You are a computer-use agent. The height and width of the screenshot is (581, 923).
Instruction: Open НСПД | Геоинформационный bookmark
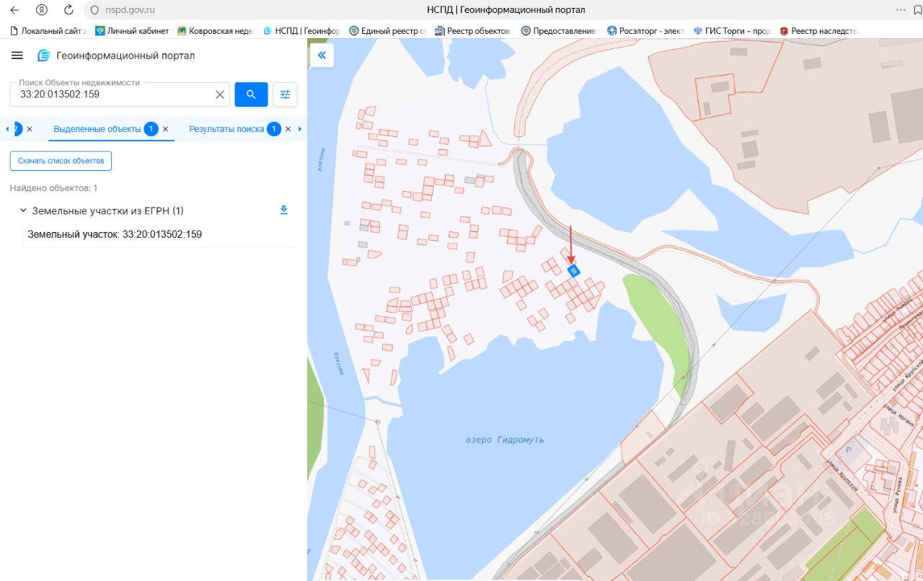[302, 31]
